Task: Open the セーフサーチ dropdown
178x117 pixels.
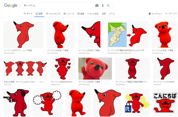Action: (x=171, y=14)
